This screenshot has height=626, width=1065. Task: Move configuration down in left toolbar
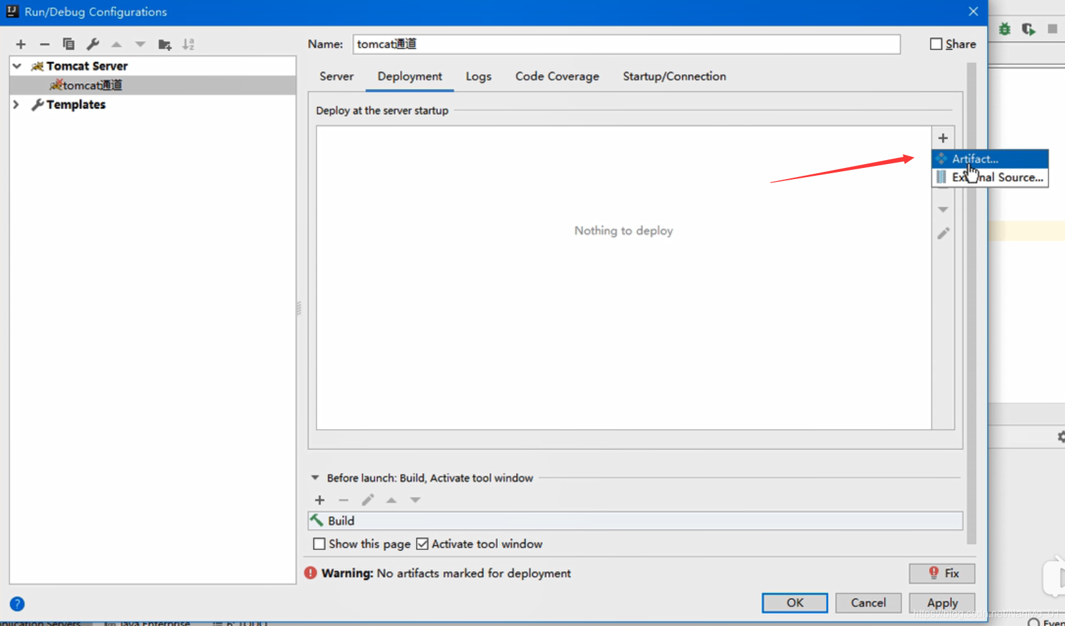coord(140,44)
